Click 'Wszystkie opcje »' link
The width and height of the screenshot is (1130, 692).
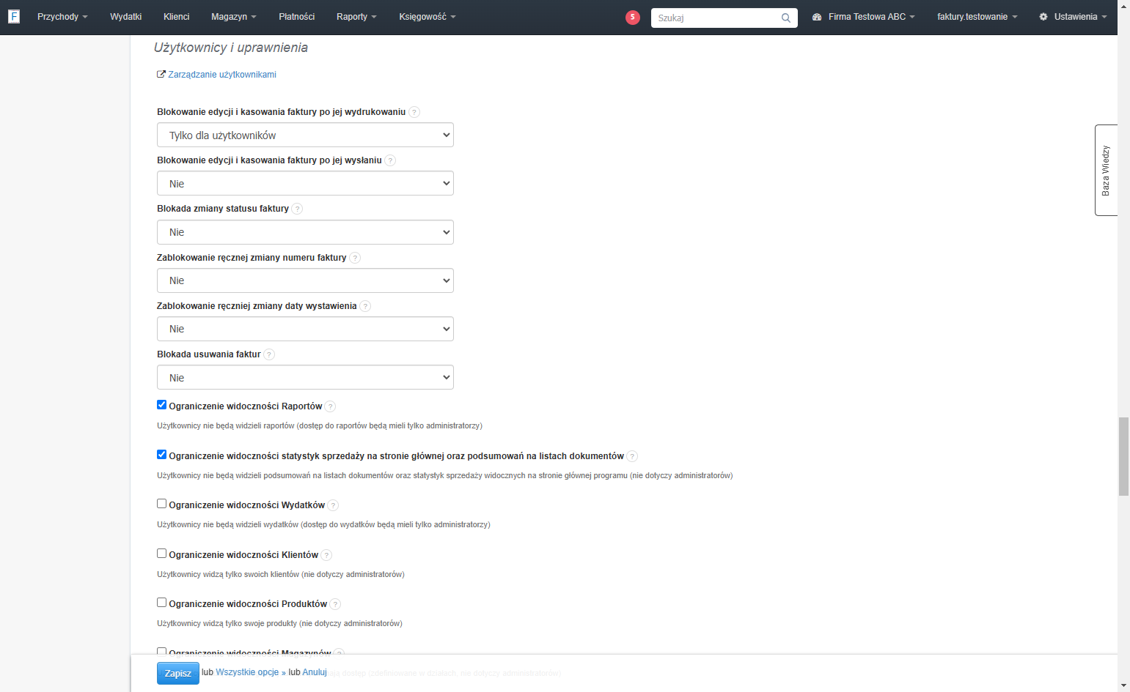[x=251, y=672]
